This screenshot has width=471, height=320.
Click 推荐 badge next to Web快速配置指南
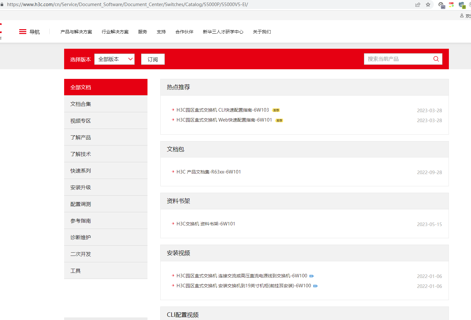(x=279, y=121)
